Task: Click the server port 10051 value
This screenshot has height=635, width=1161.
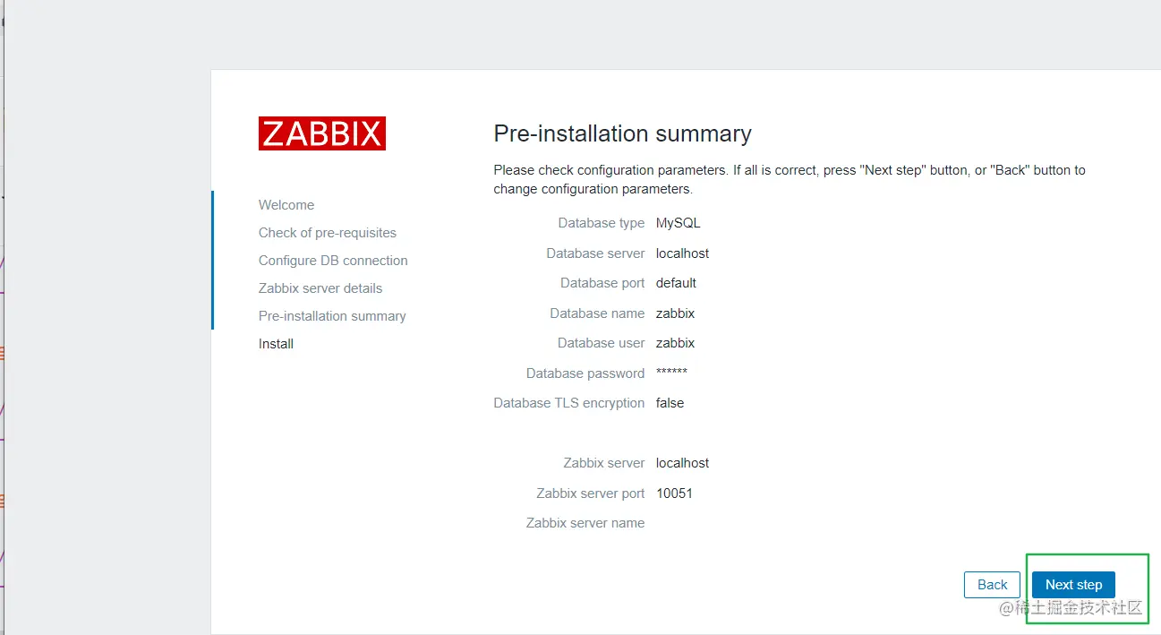Action: [674, 493]
